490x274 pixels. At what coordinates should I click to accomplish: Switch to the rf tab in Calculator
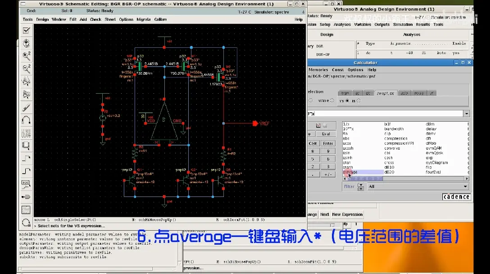click(431, 93)
